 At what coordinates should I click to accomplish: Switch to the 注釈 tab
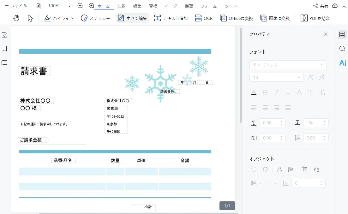coord(121,6)
